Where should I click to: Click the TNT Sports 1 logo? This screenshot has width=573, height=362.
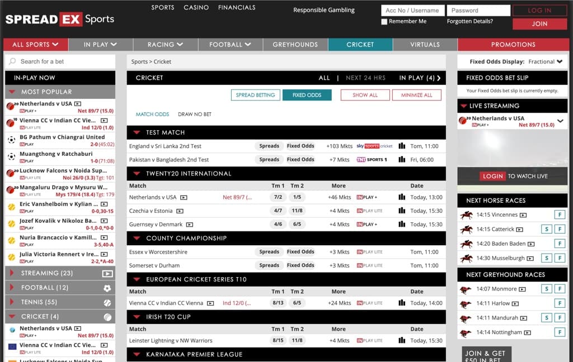[x=372, y=159]
